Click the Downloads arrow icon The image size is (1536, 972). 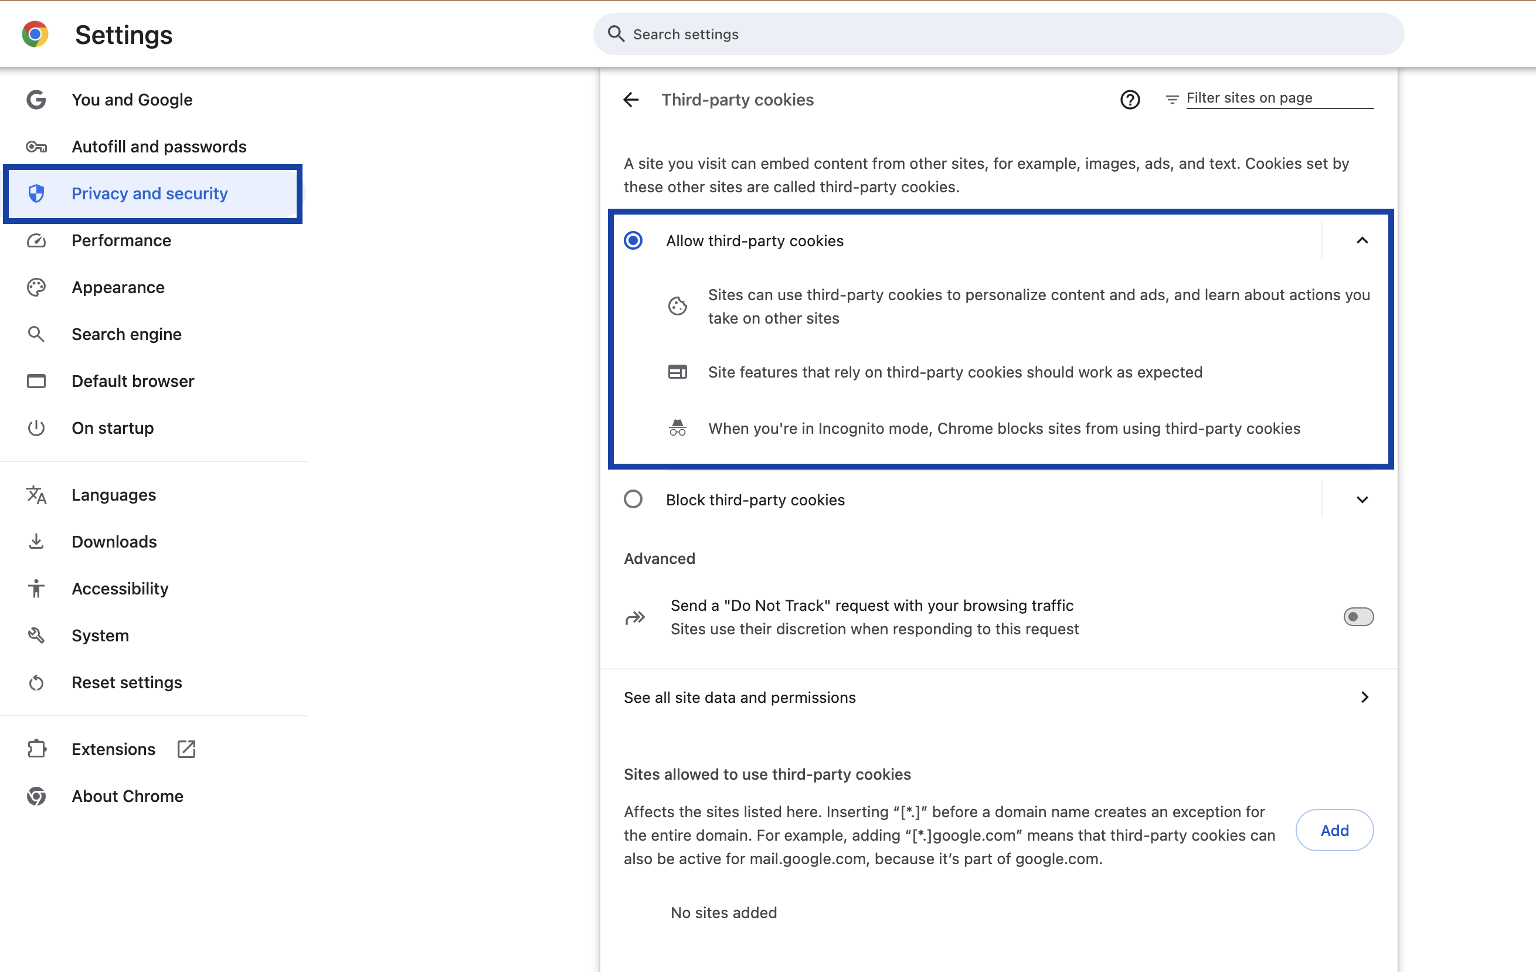36,542
